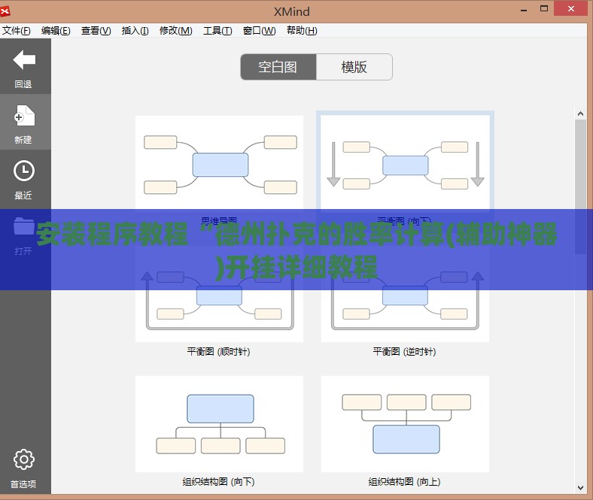Open the 工具(T) menu

coord(217,31)
